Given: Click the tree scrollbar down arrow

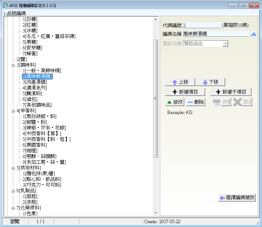Looking at the screenshot, I should tap(156, 213).
